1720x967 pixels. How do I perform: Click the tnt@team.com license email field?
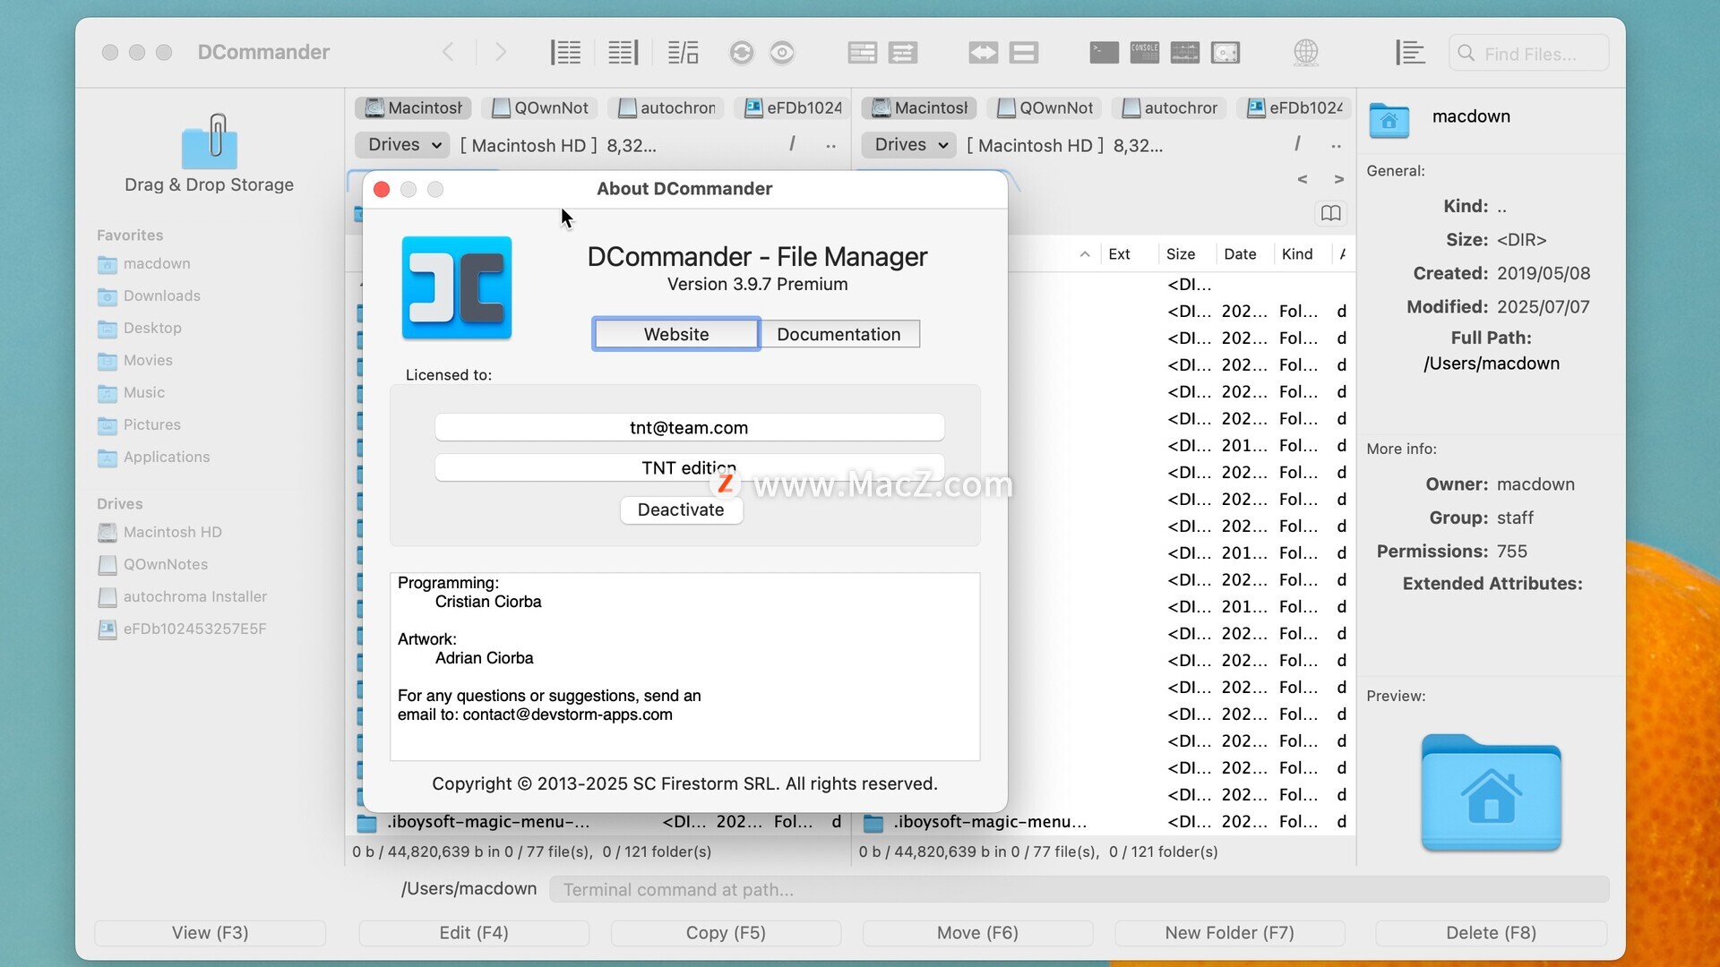coord(689,427)
